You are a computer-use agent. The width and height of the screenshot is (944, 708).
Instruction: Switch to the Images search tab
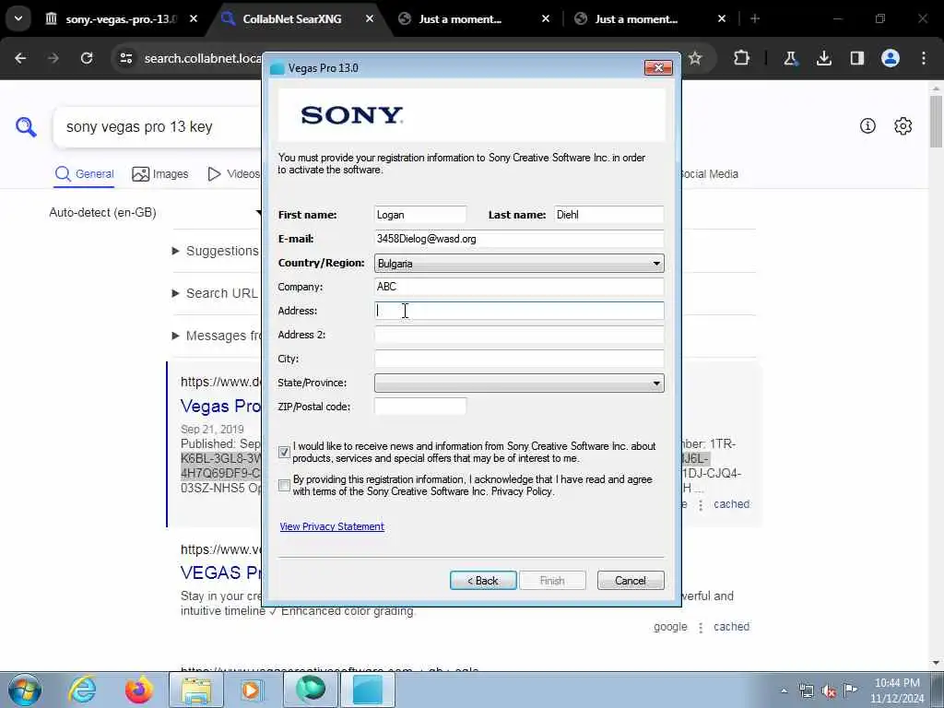click(160, 174)
